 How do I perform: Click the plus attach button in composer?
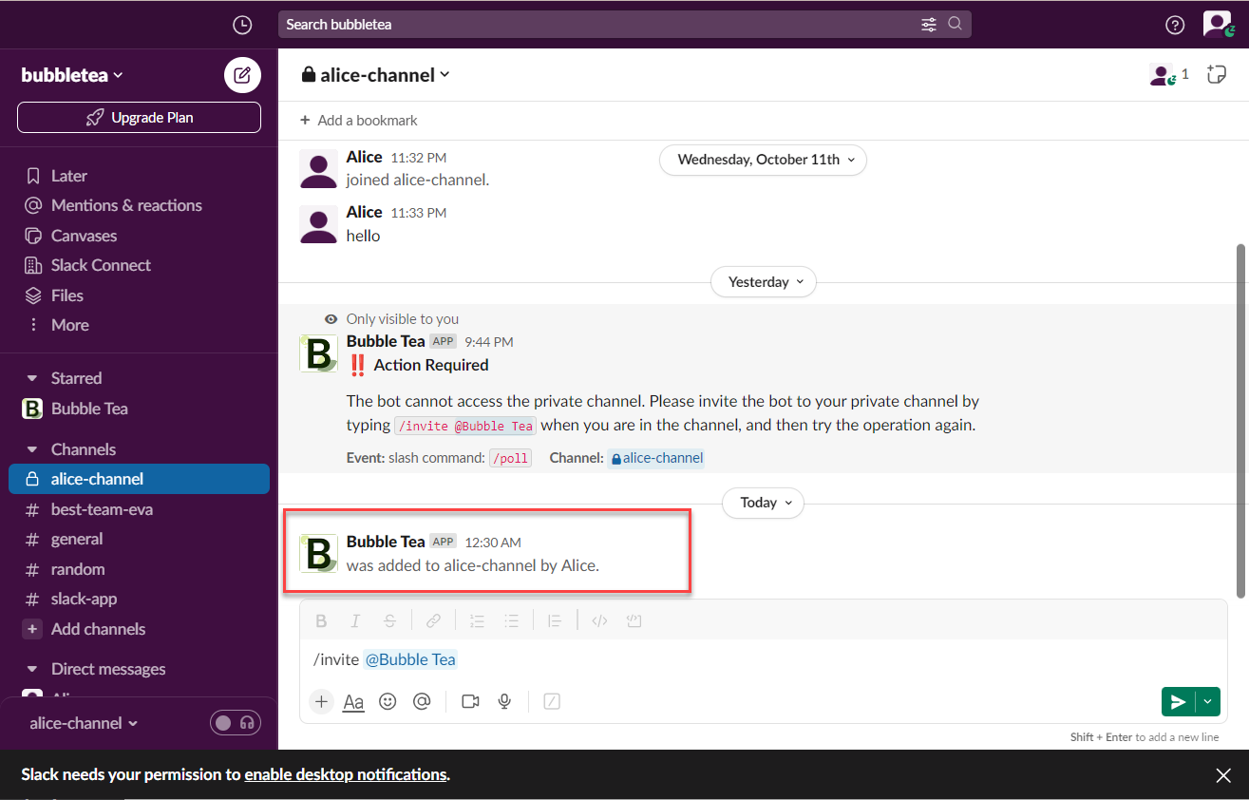[x=322, y=701]
